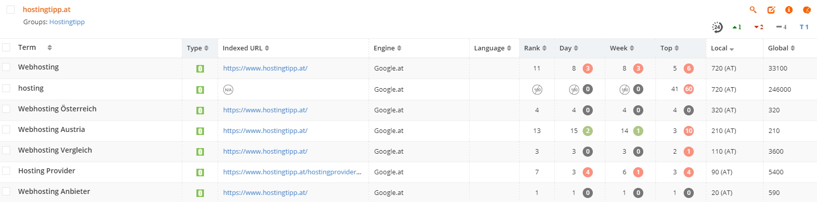Screen dimensions: 817x202
Task: Select the Webhosting Anbieter row checkbox
Action: [6, 191]
